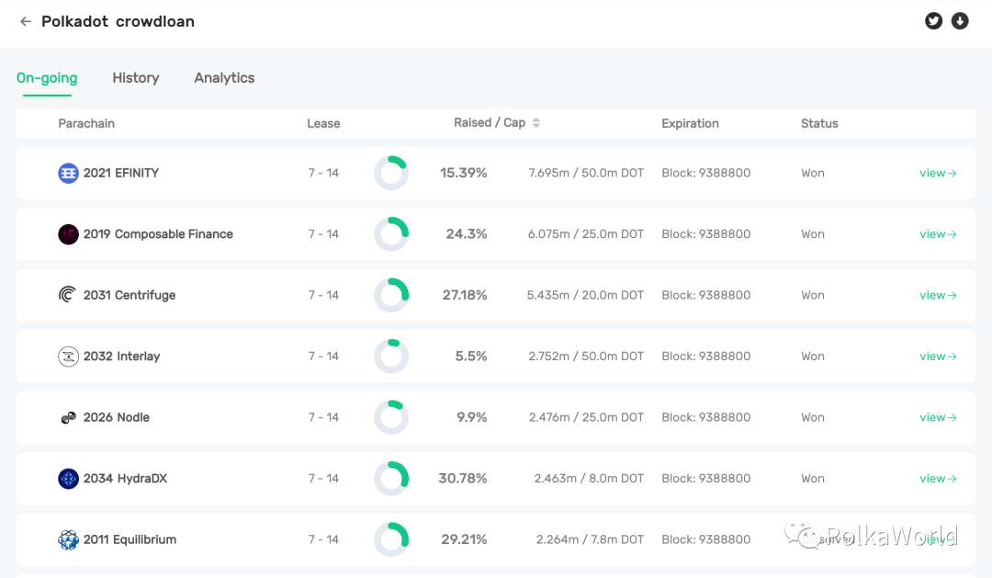Click Block: 9388800 in the Nodle row
The height and width of the screenshot is (578, 992).
706,417
